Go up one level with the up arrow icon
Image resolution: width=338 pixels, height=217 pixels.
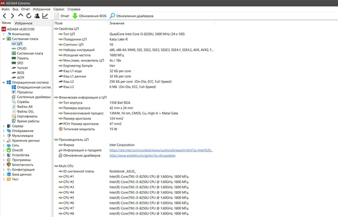[20, 15]
